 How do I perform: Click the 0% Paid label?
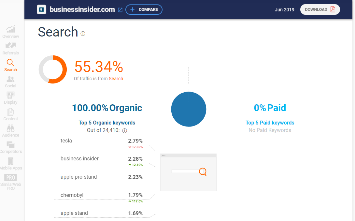click(270, 108)
